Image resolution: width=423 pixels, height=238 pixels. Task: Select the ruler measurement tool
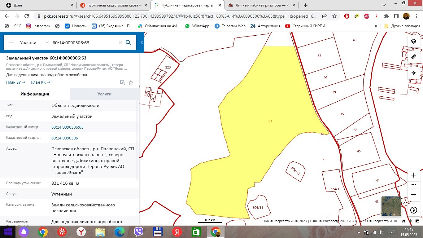[413, 57]
